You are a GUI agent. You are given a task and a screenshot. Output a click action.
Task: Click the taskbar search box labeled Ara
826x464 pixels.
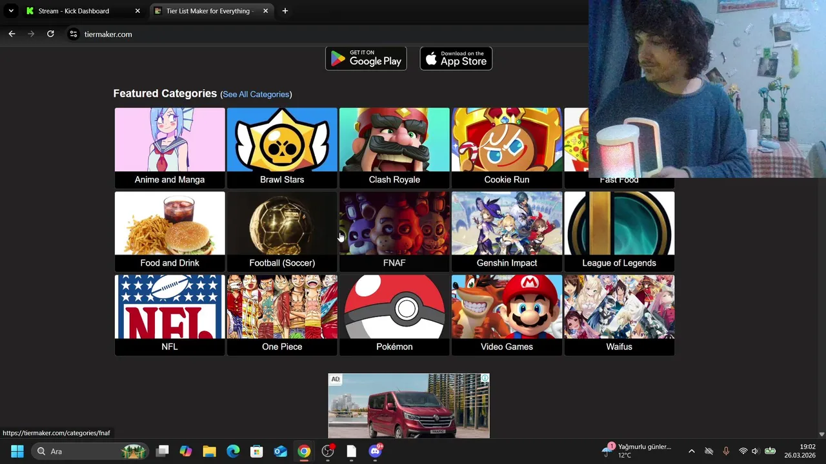[x=90, y=451]
